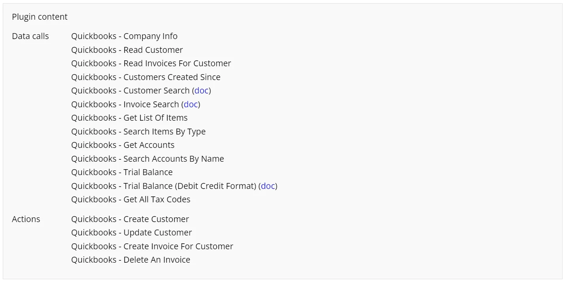
Task: Click Quickbooks - Customers Created Since
Action: (146, 77)
